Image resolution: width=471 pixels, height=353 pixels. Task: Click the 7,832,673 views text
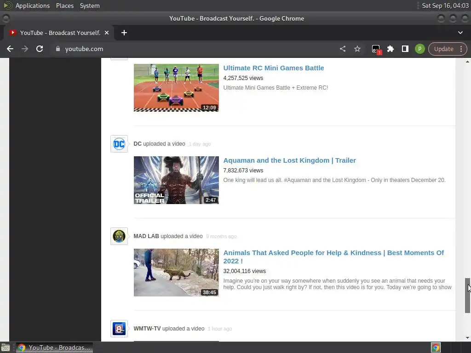point(243,171)
